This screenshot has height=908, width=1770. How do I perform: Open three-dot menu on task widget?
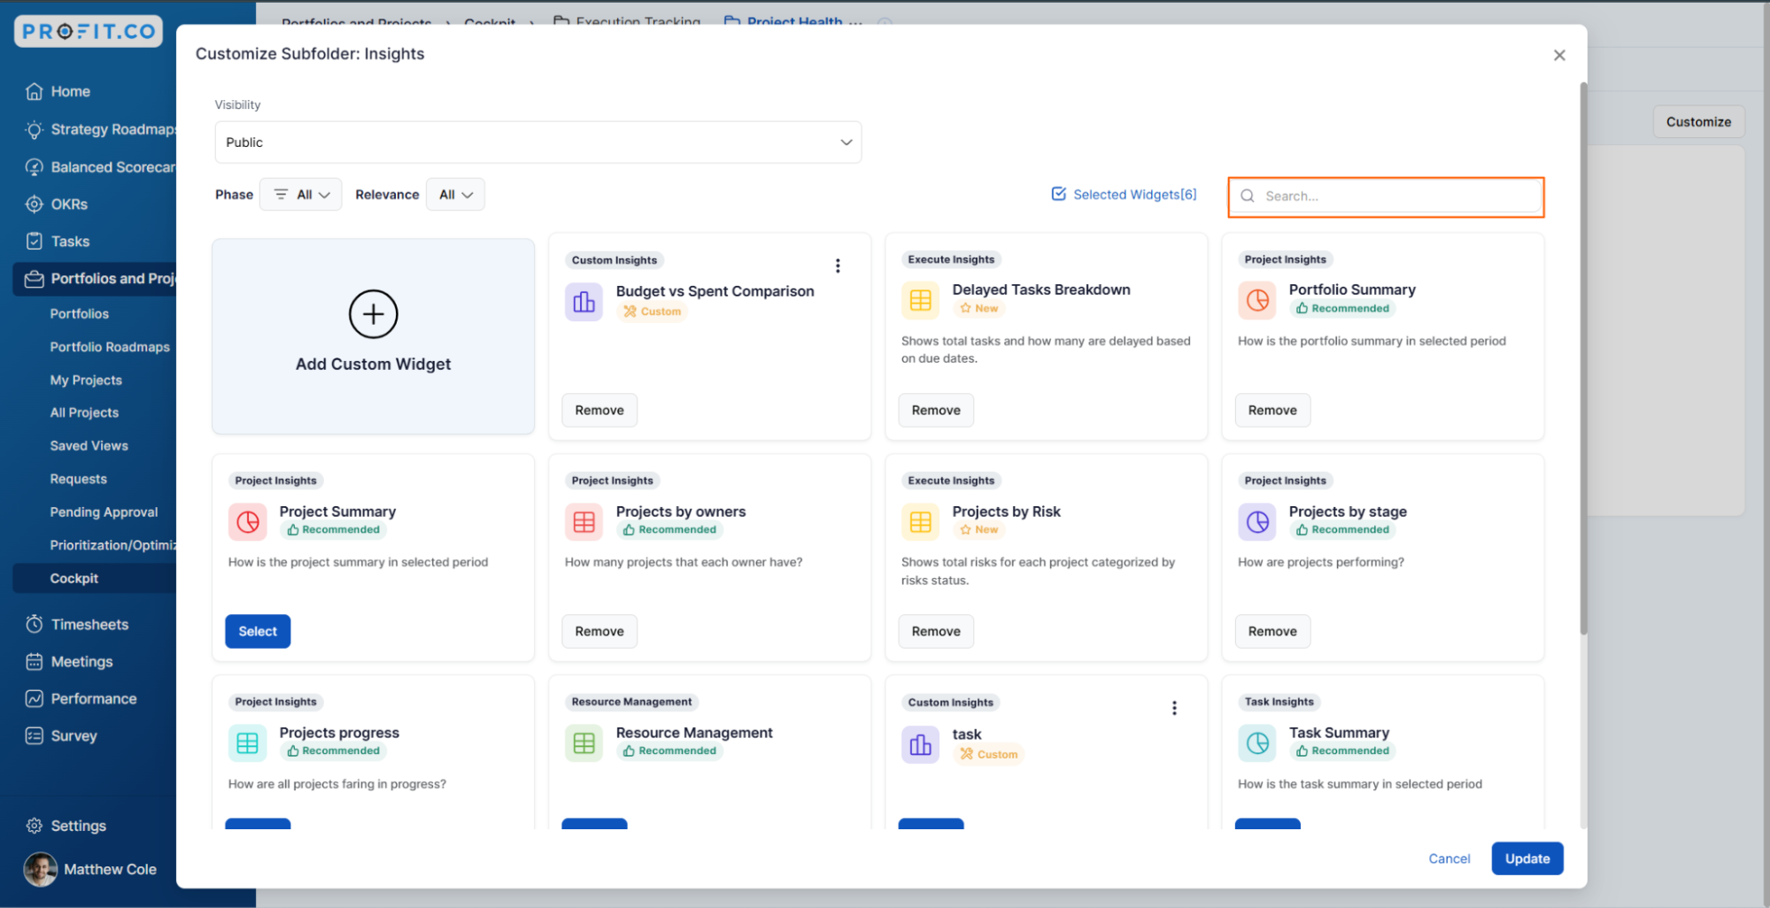click(1174, 708)
